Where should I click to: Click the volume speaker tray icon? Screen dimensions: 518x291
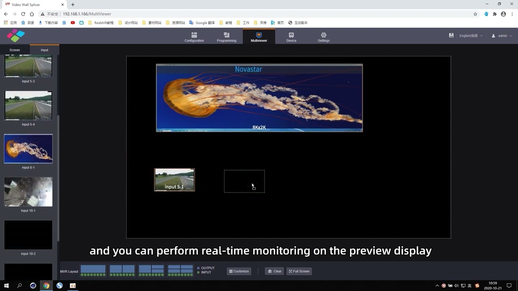[x=457, y=286]
